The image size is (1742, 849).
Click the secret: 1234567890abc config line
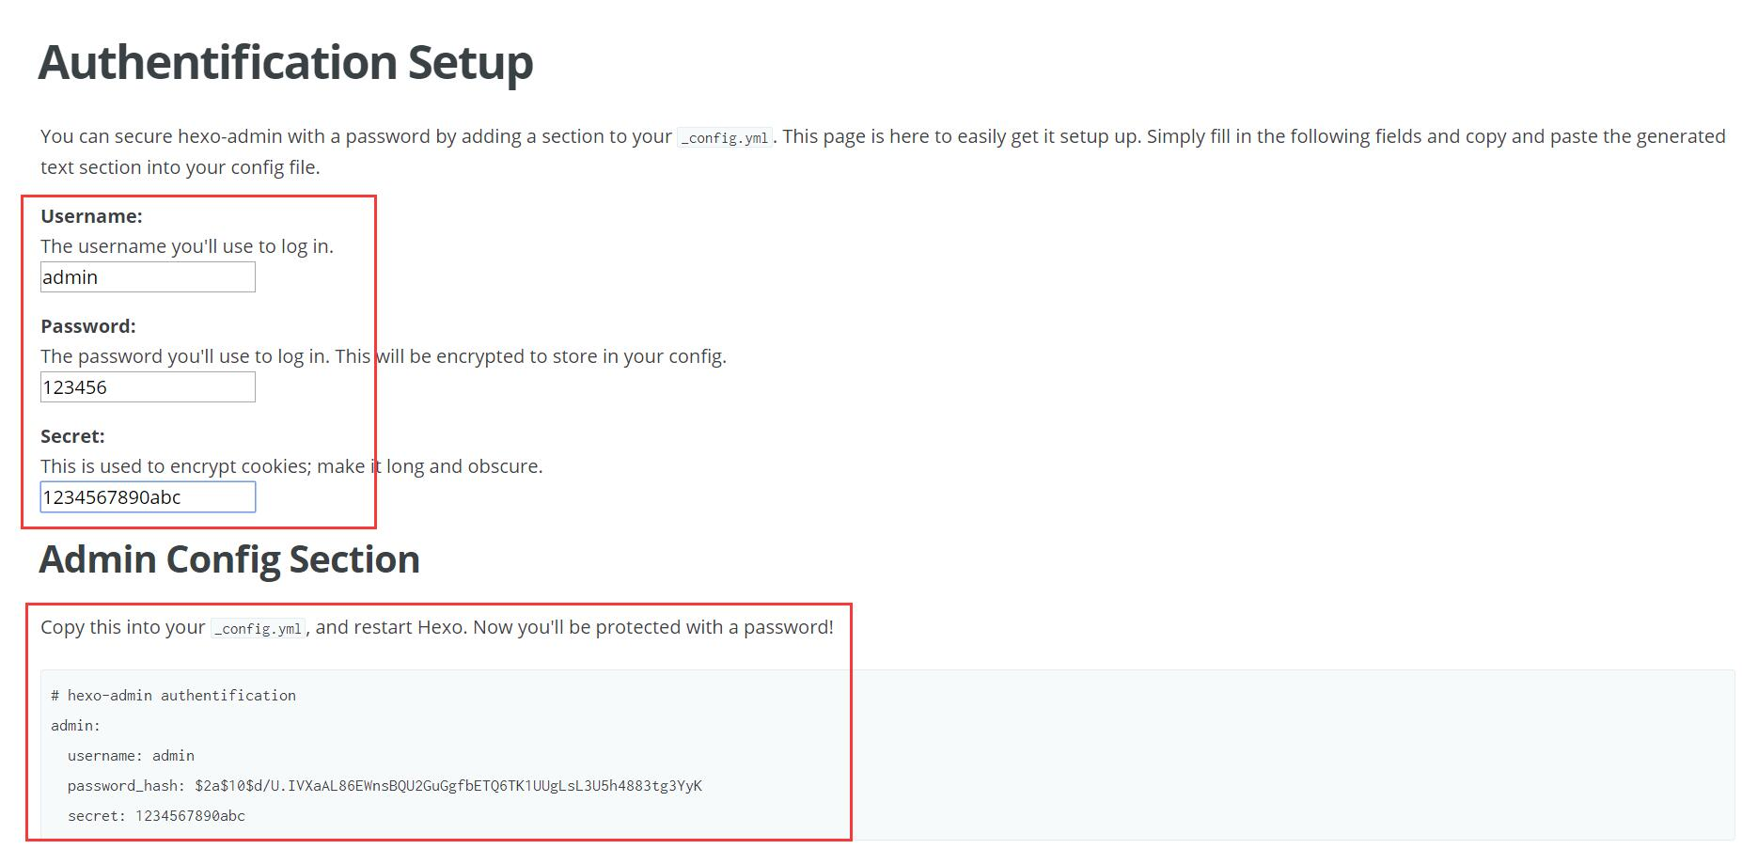click(156, 816)
